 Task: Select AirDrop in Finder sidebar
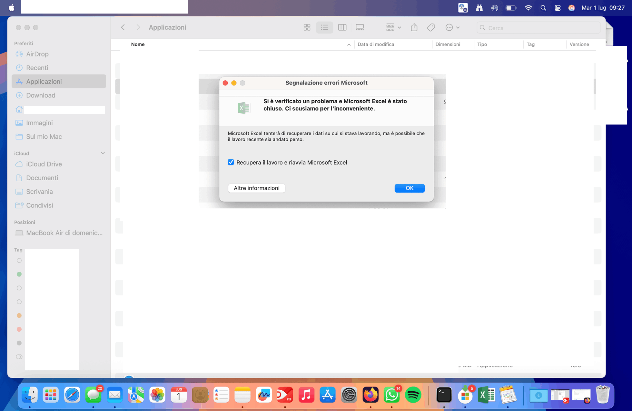59,54
